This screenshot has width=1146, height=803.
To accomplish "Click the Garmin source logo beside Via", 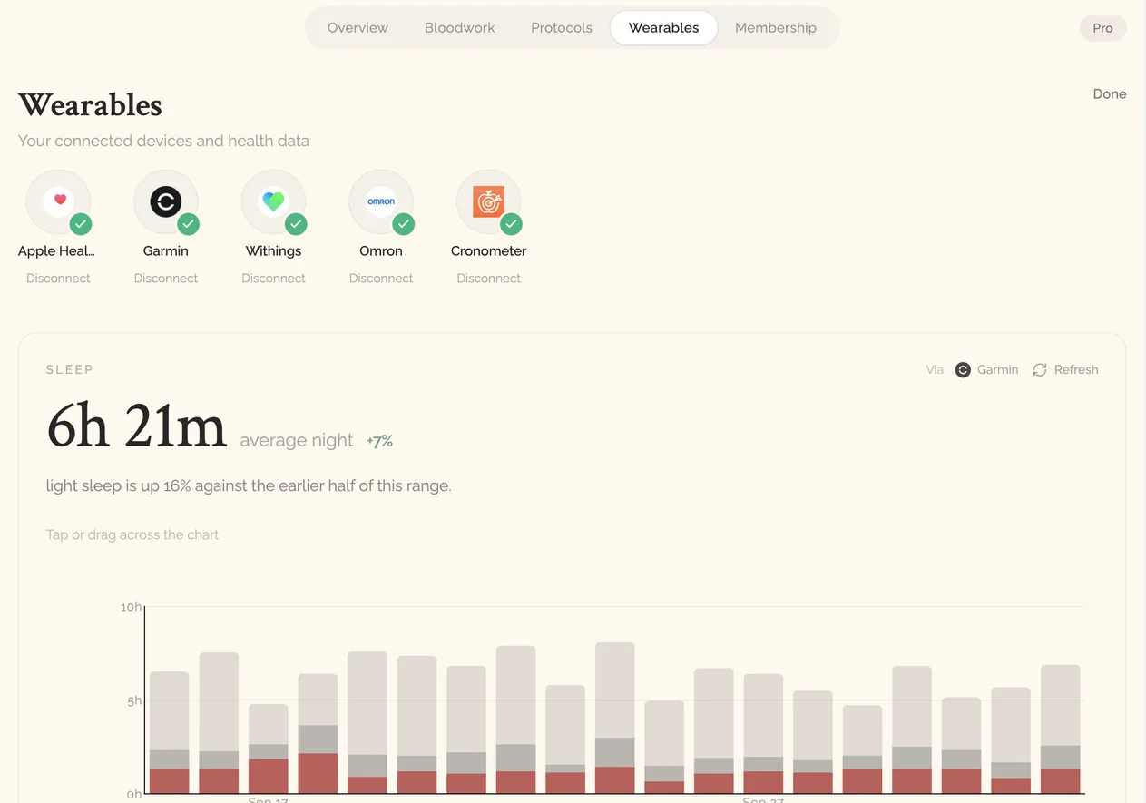I will (x=963, y=369).
